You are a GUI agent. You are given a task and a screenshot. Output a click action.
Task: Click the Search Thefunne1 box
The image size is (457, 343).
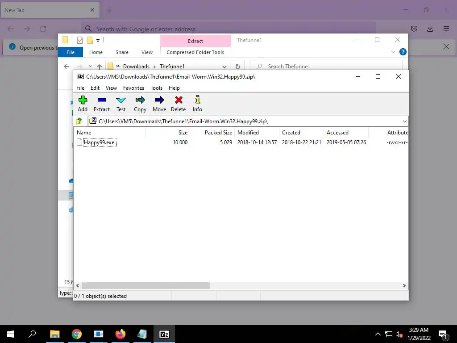coord(326,67)
